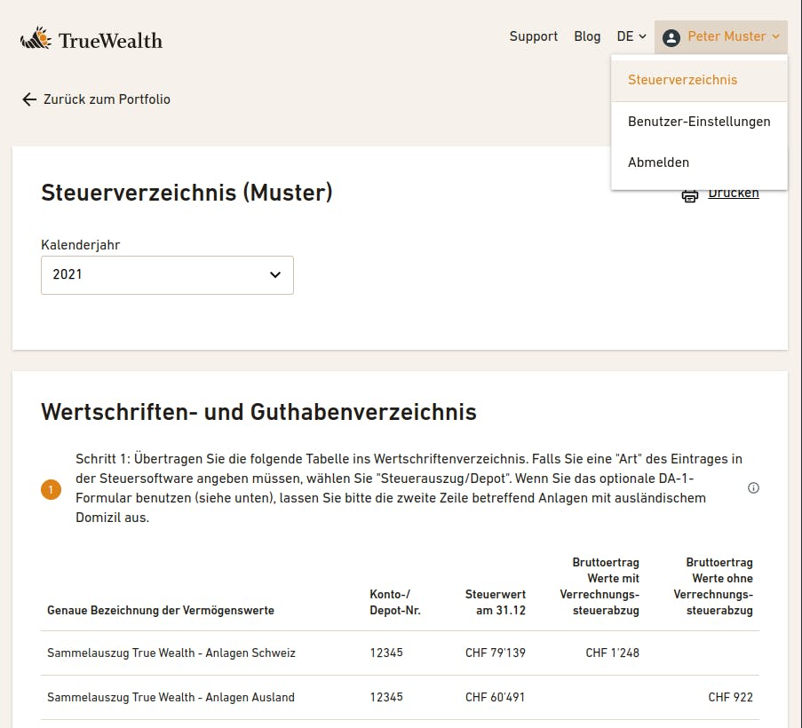Click the 12345 depot number in Schweiz row

(x=386, y=653)
